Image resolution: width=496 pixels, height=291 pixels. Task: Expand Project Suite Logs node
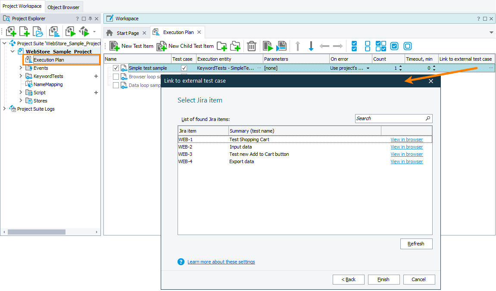pyautogui.click(x=4, y=108)
